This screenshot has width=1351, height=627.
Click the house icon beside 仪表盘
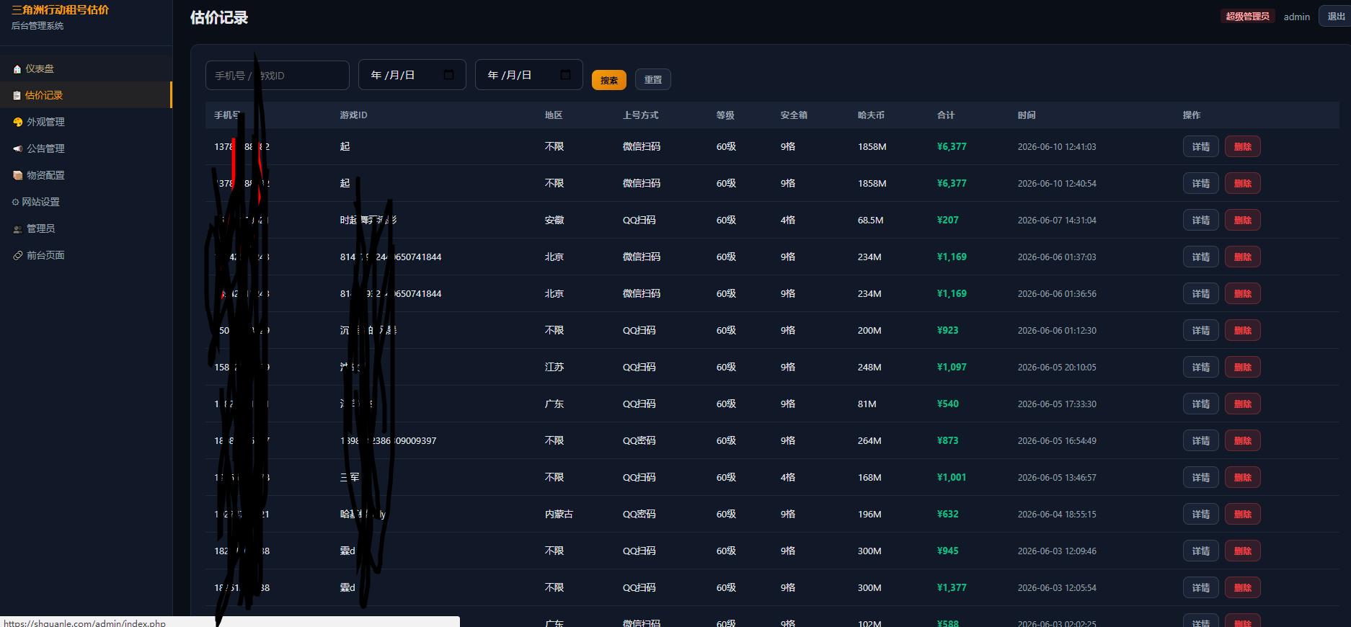pyautogui.click(x=17, y=68)
